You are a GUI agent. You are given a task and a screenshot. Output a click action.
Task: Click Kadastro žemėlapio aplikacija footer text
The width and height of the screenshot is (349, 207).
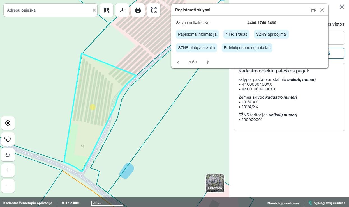tap(28, 203)
